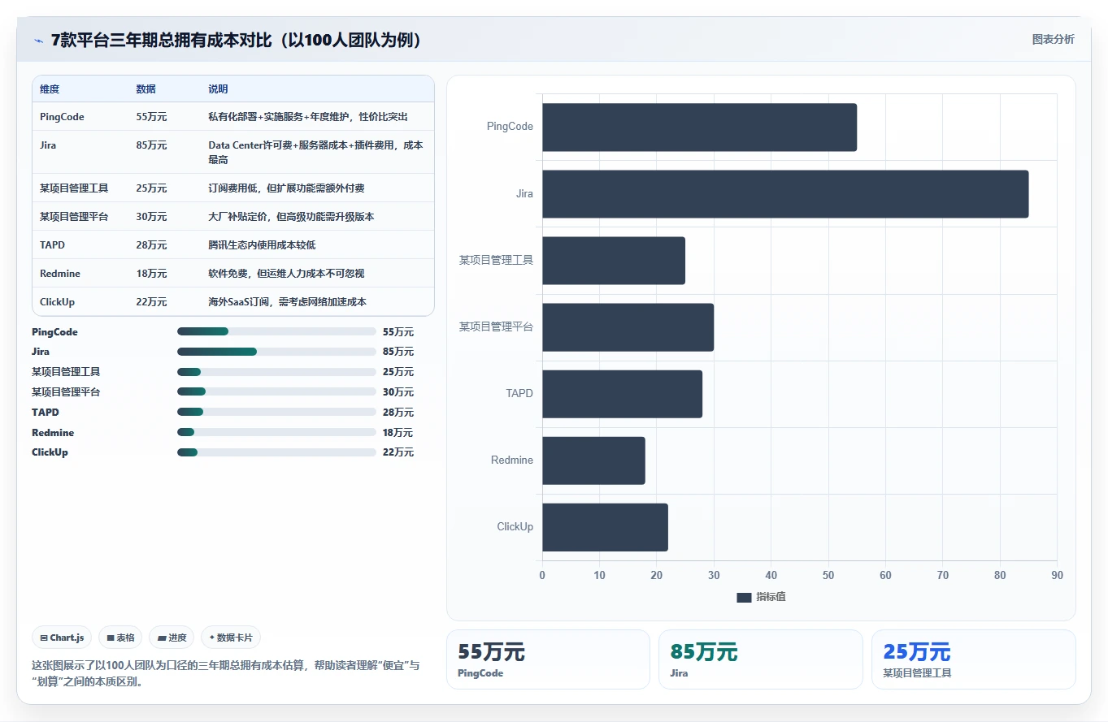Screen dimensions: 1108x722
Task: Click the PingCode bar in the chart
Action: point(699,127)
